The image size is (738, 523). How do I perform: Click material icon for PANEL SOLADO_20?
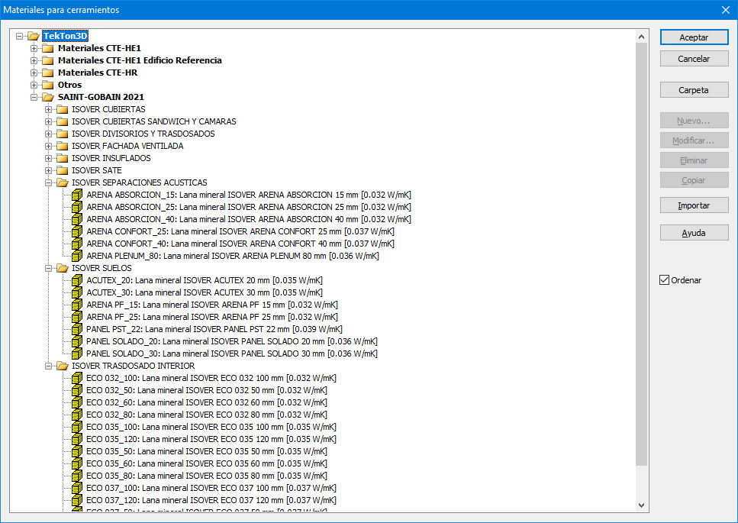click(77, 342)
